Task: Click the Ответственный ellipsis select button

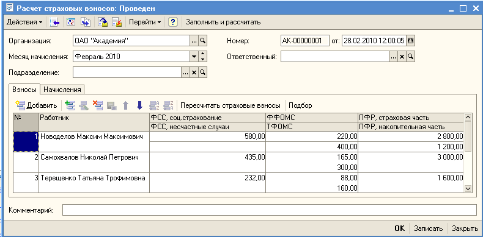Action: [393, 57]
